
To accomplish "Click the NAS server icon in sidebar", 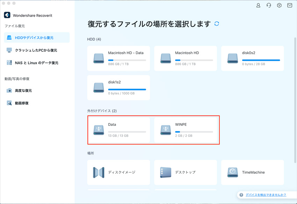I will pyautogui.click(x=9, y=63).
